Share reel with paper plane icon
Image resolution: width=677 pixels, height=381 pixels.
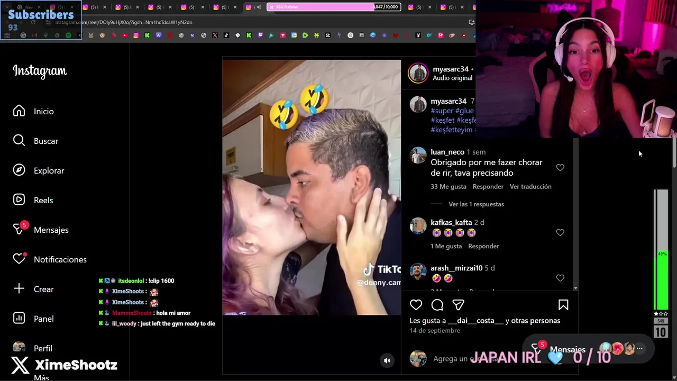[x=458, y=305]
